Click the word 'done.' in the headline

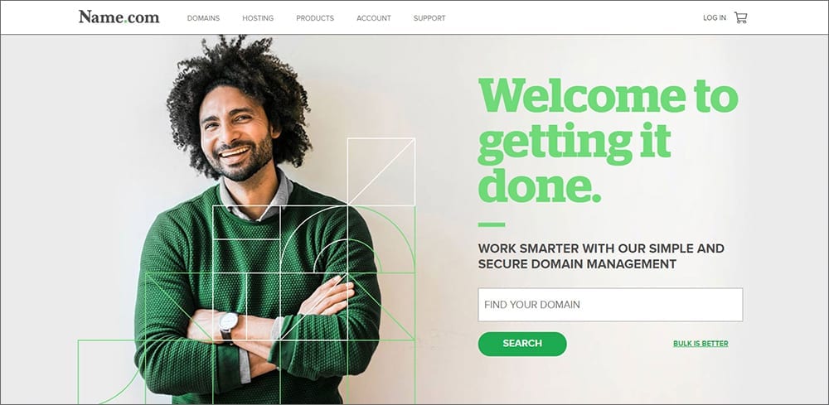pos(540,185)
